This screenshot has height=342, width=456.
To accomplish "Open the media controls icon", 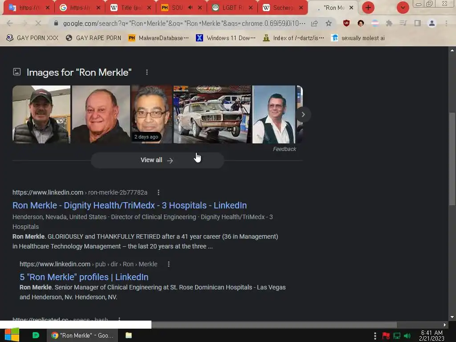I will [x=403, y=23].
